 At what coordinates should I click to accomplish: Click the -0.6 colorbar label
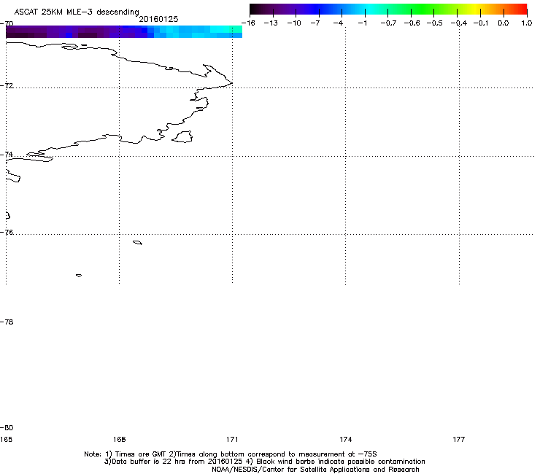click(412, 23)
